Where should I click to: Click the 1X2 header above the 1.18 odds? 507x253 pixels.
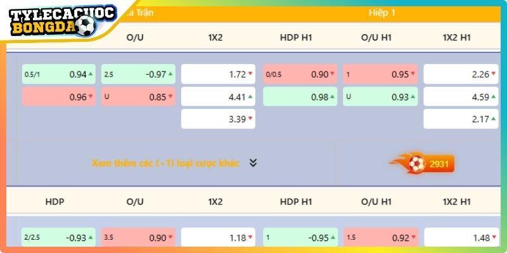point(215,202)
